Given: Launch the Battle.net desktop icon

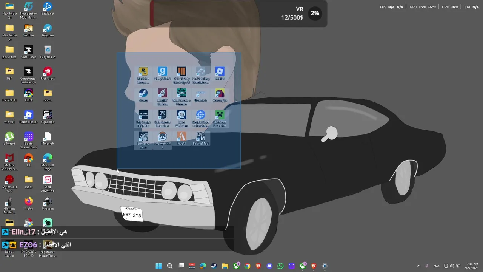Looking at the screenshot, I should pos(48,9).
